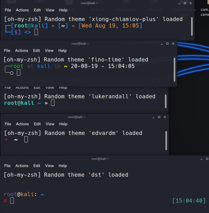The image size is (209, 213).
Task: Click the '[15:04:40]' clock in dst terminal
Action: coord(189,201)
